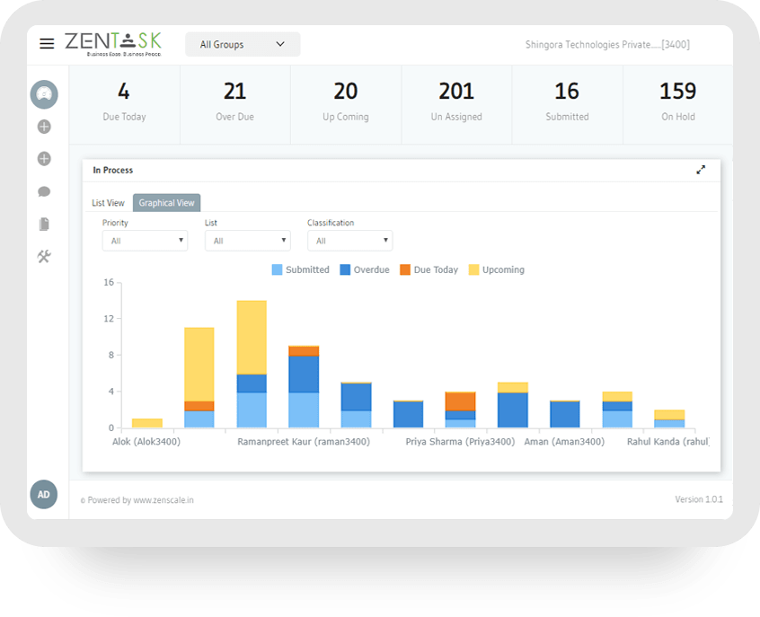The height and width of the screenshot is (617, 760).
Task: Open the hamburger menu next to ZenTask logo
Action: pos(47,43)
